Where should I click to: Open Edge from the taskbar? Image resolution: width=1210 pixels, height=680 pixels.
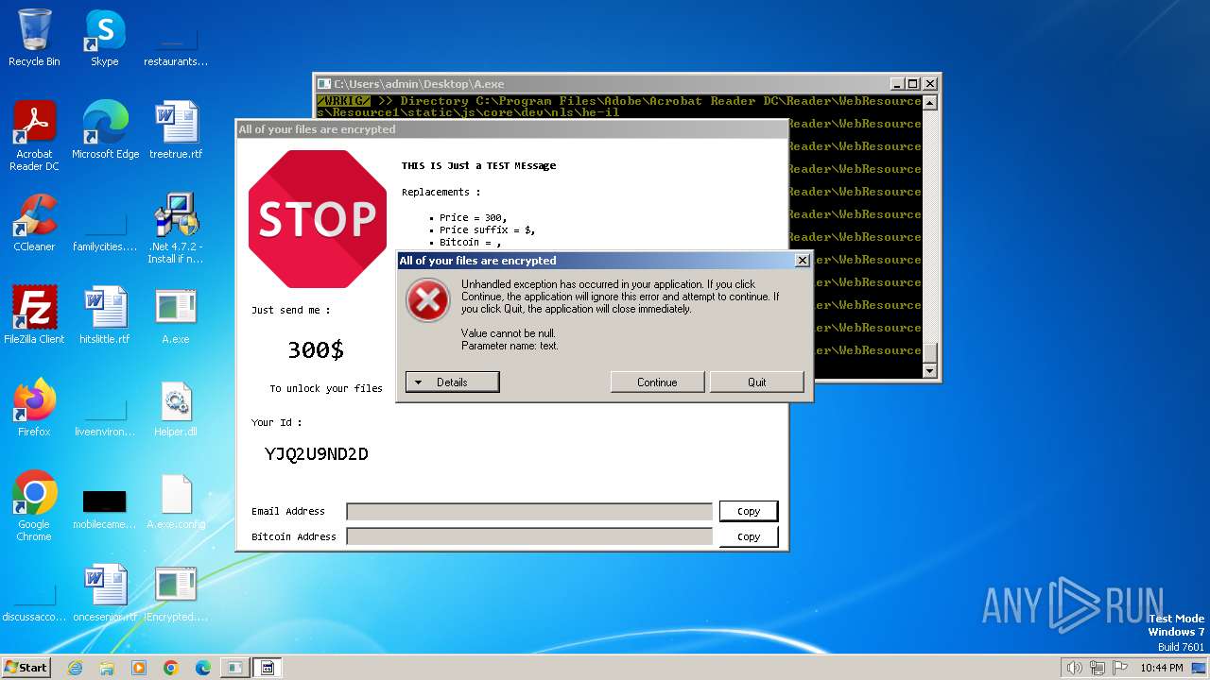[x=203, y=668]
